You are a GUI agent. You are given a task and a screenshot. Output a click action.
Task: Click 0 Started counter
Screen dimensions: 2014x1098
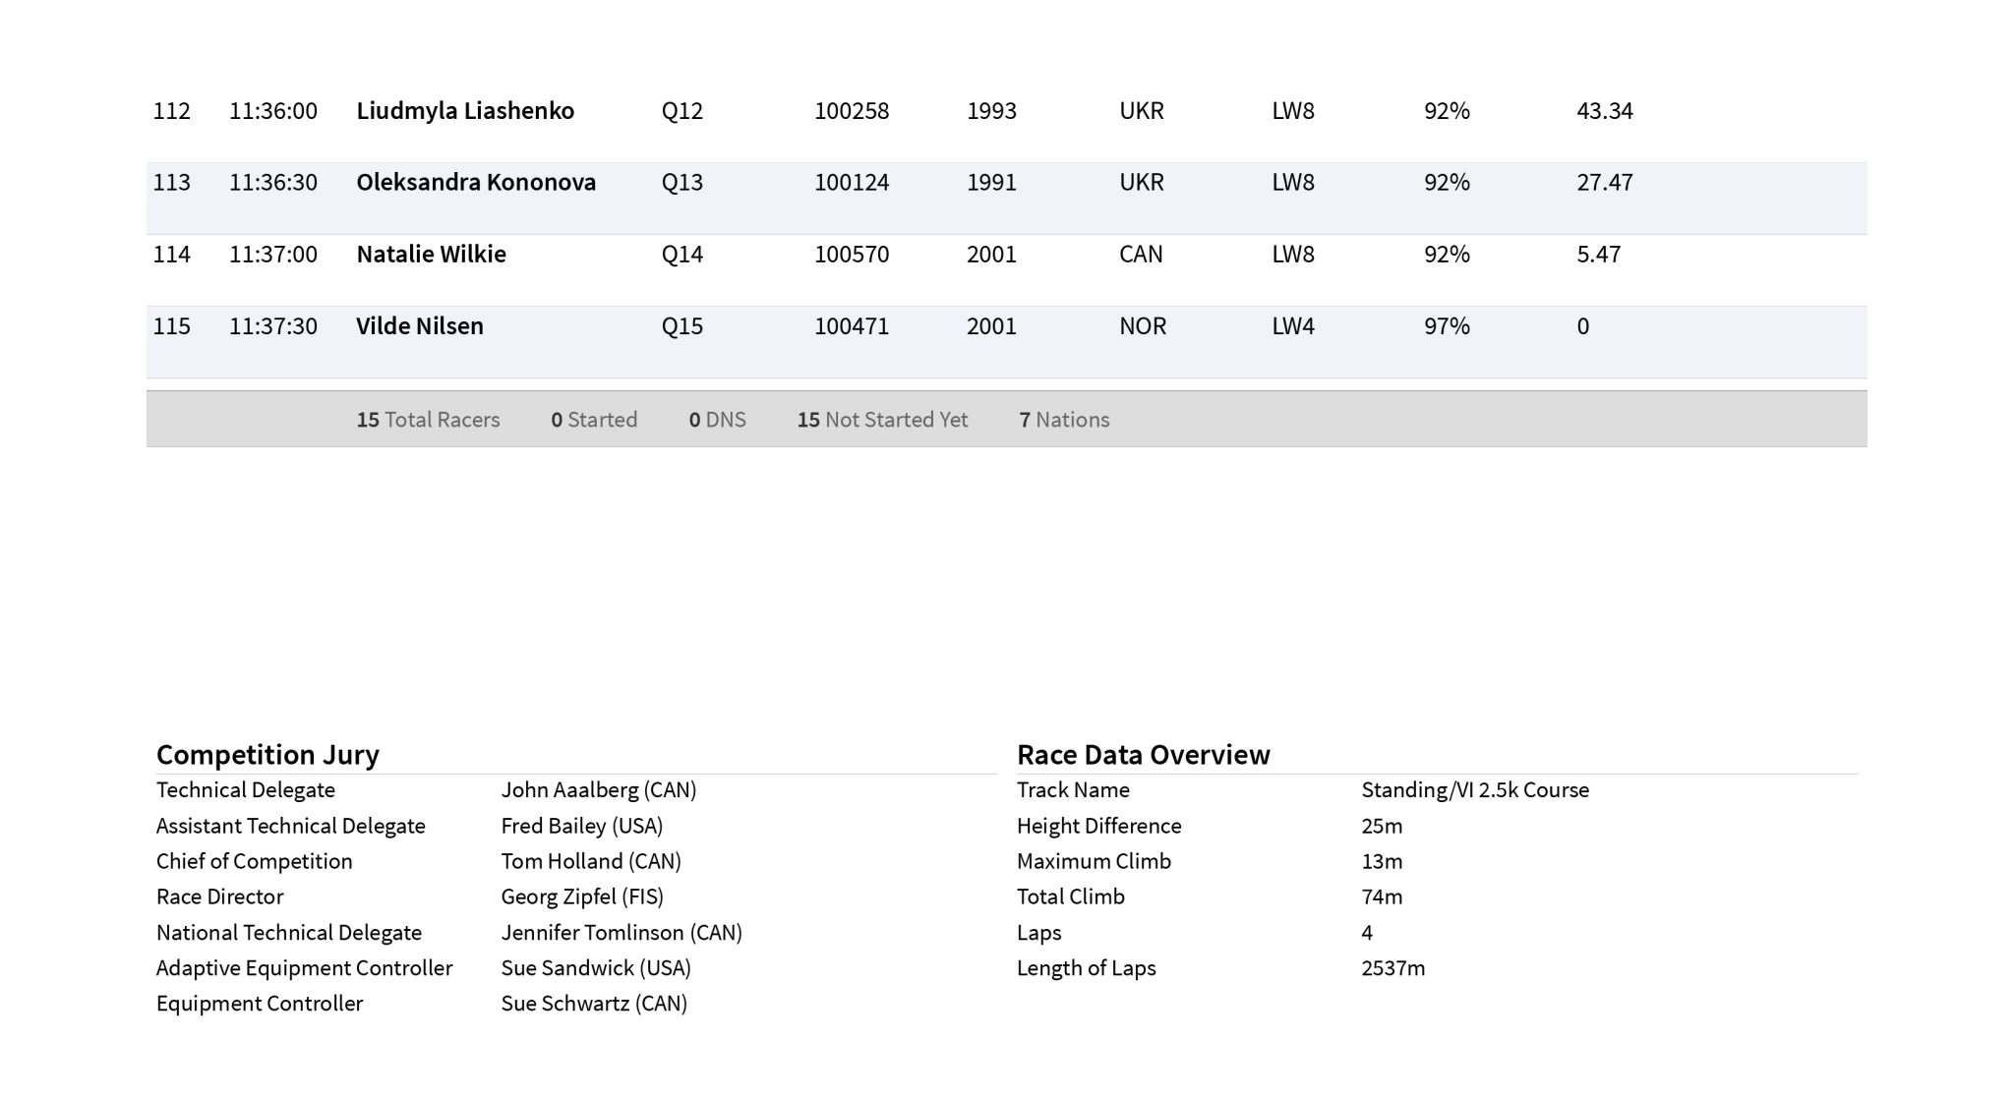(594, 420)
